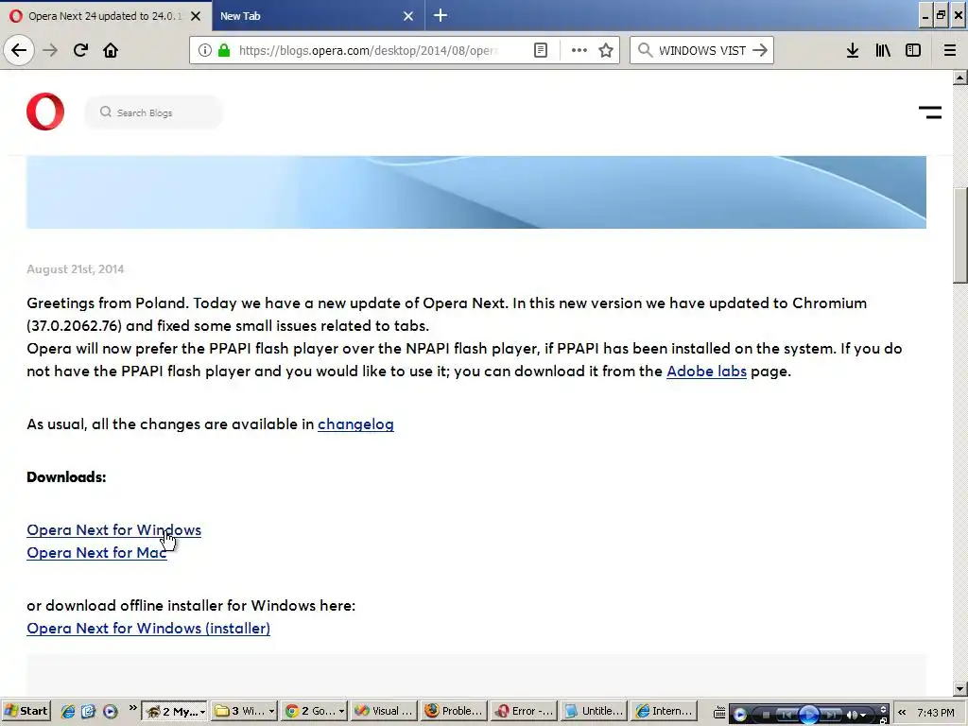Close the Opera Next 24 tab
The width and height of the screenshot is (968, 726).
coord(196,16)
